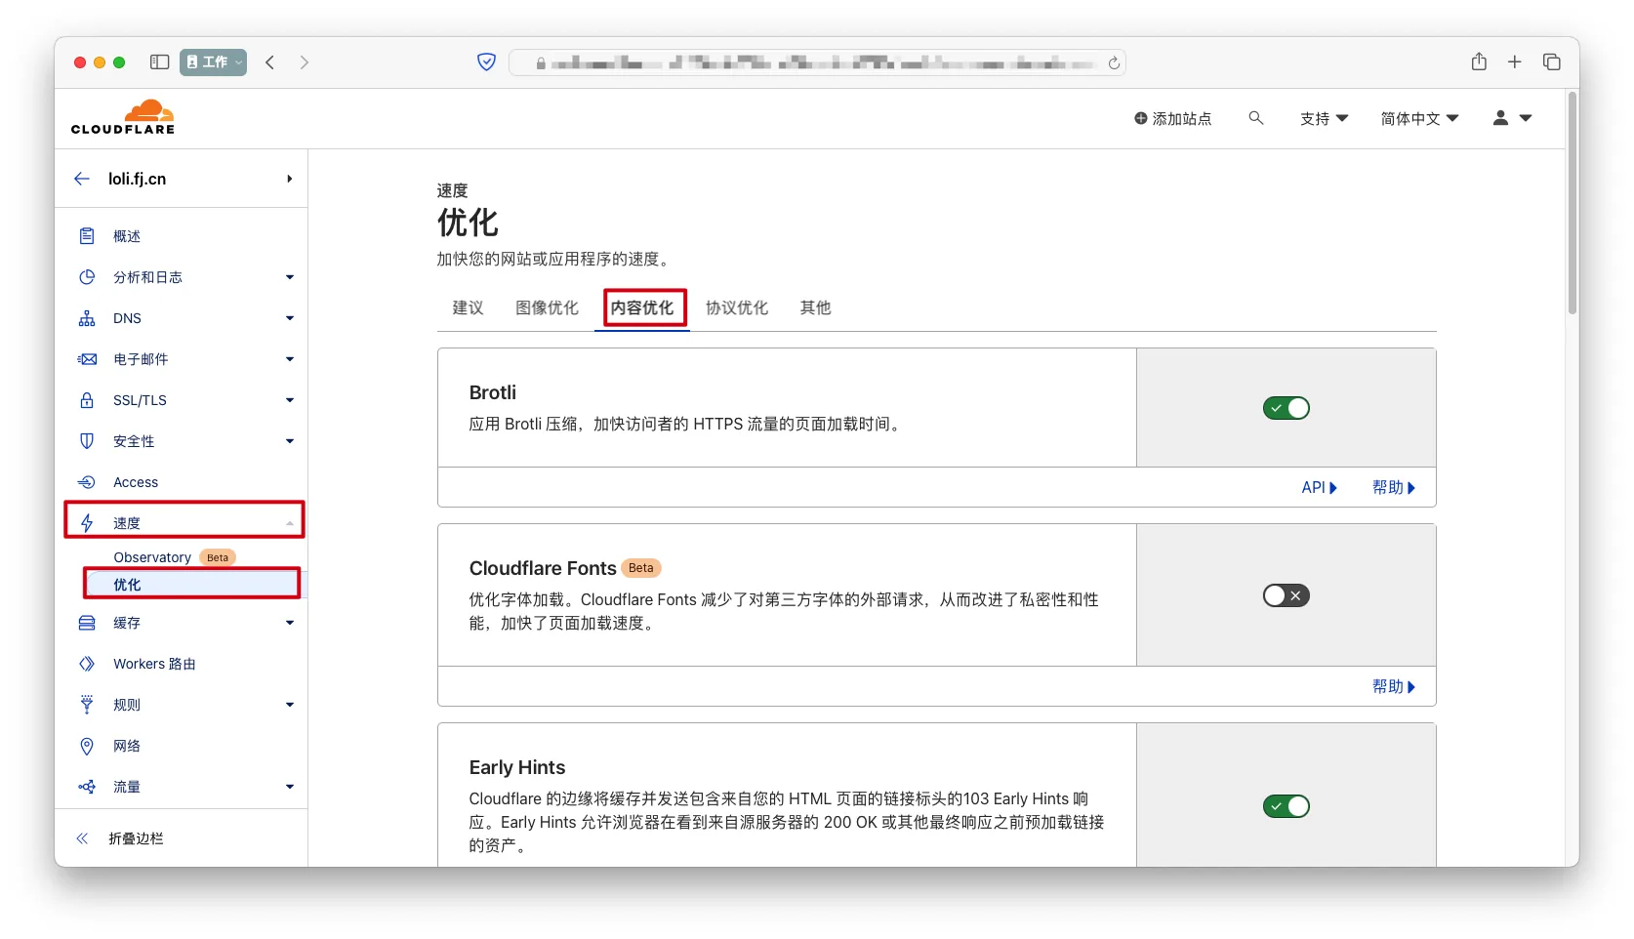The image size is (1634, 939).
Task: Click the Safari address bar
Action: [x=817, y=63]
